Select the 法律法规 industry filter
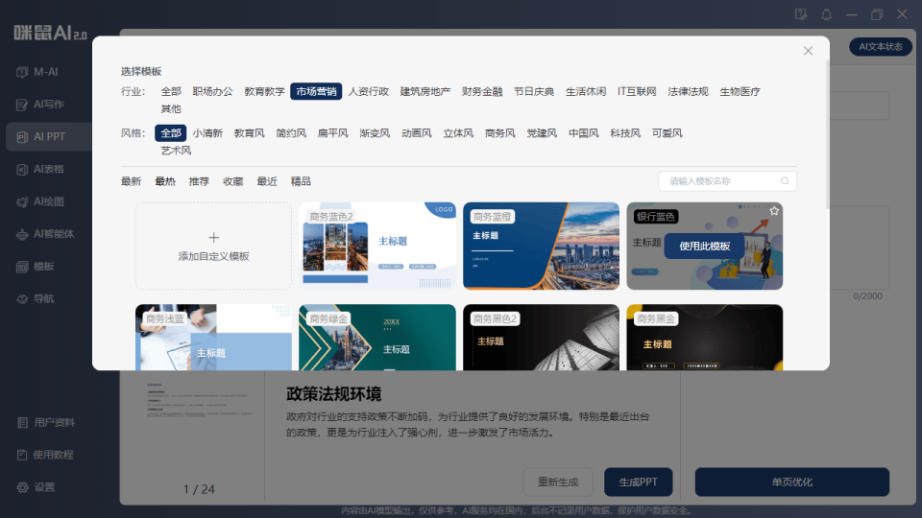The width and height of the screenshot is (922, 518). point(688,92)
